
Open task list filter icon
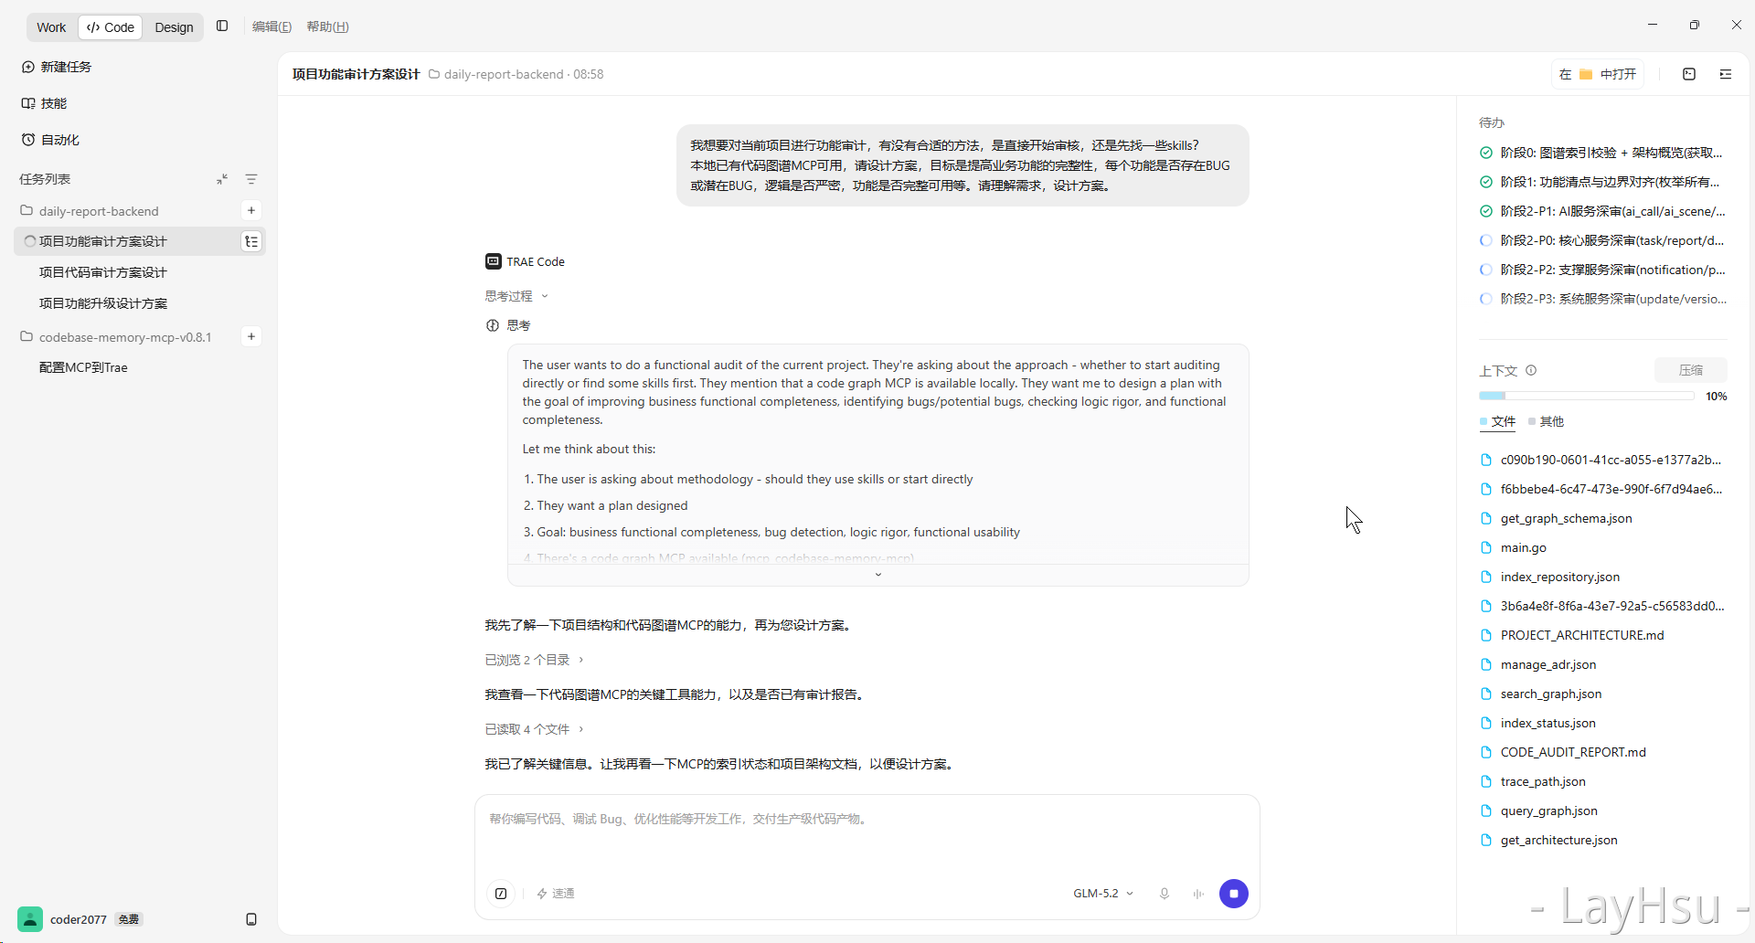251,179
